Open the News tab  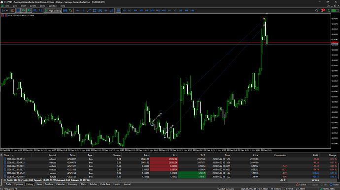pos(39,184)
